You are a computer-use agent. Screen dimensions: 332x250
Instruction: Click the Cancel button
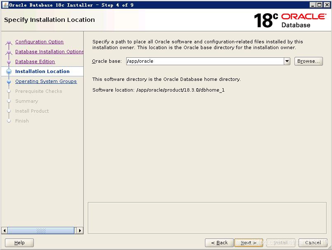coord(313,243)
